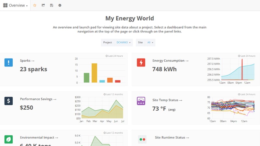Click the '748 kWh' value

click(164, 69)
